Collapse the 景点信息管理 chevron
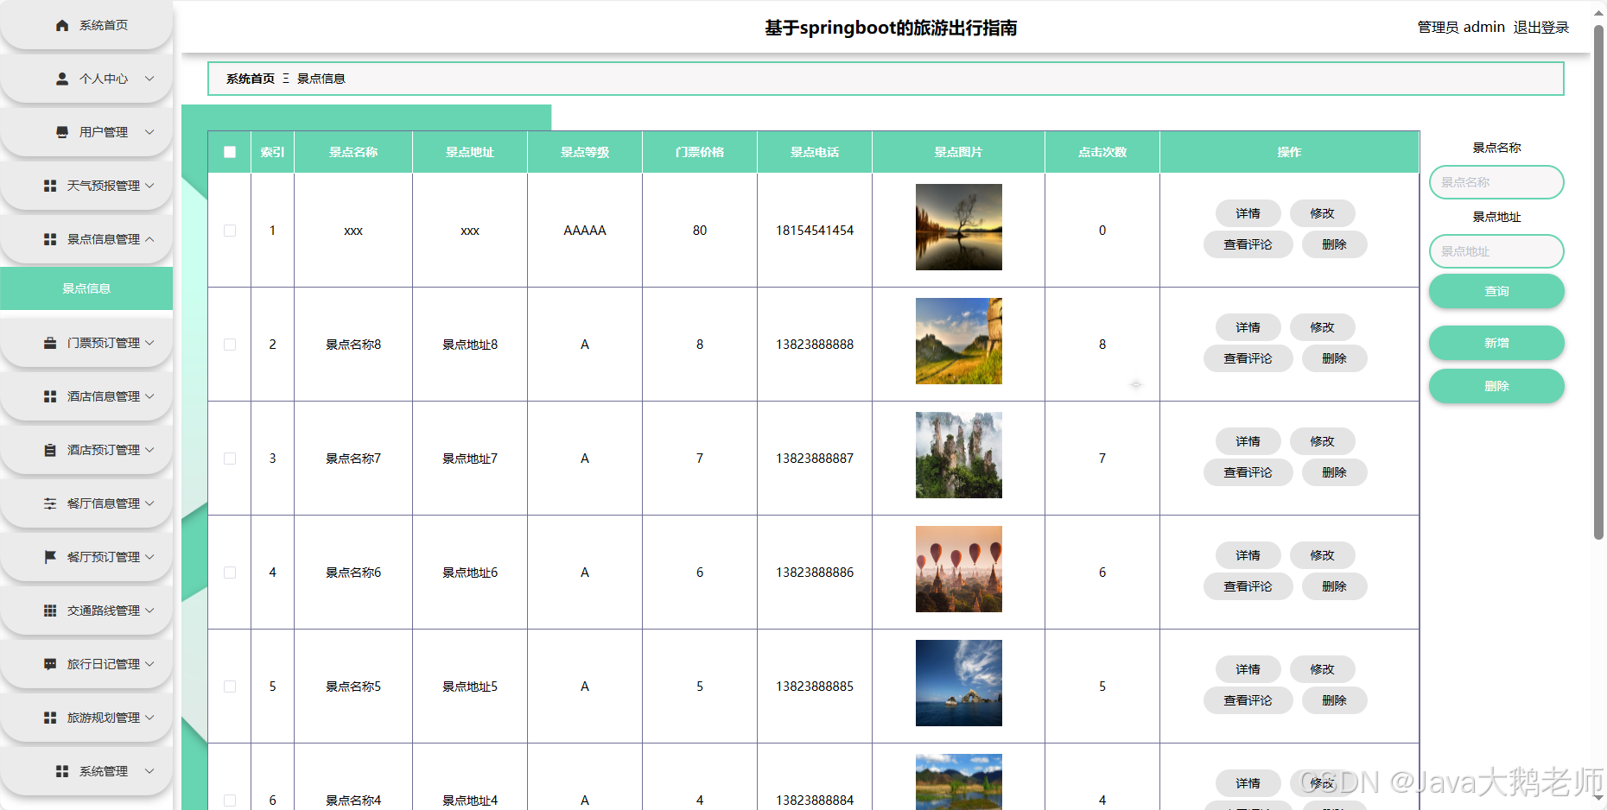The height and width of the screenshot is (810, 1607). point(149,239)
